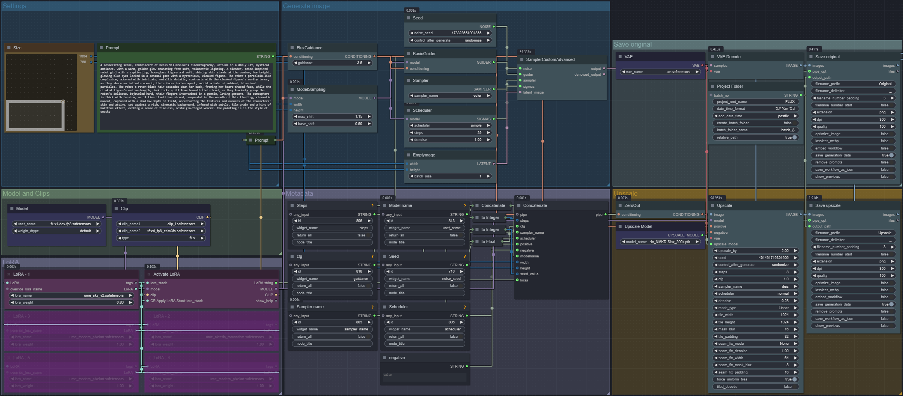Click the help icon on Scheduler metadata node
Image resolution: width=903 pixels, height=396 pixels.
(465, 307)
